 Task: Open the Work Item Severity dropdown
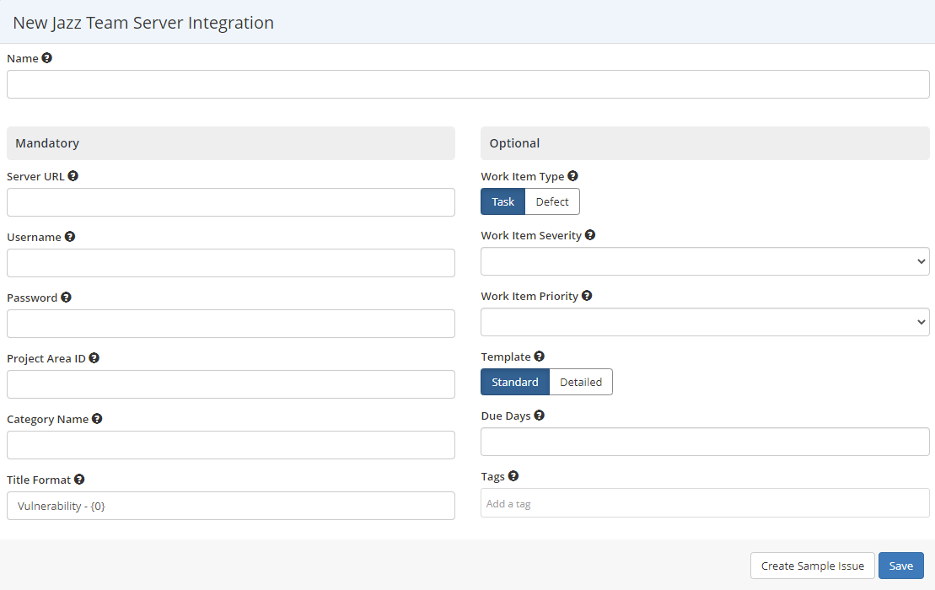(705, 261)
